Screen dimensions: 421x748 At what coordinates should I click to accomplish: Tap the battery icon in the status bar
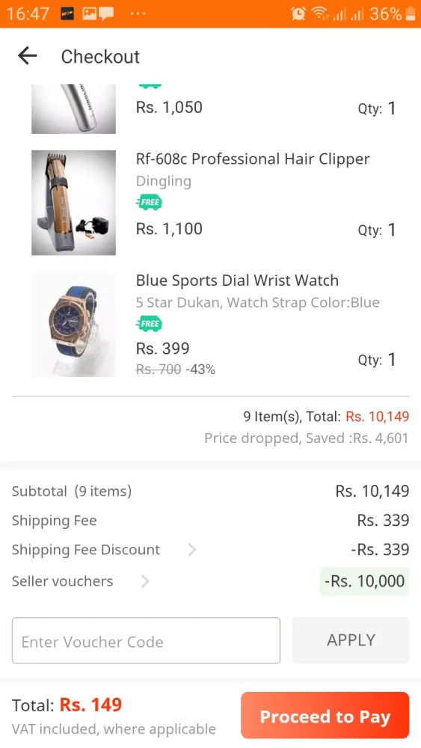coord(410,13)
